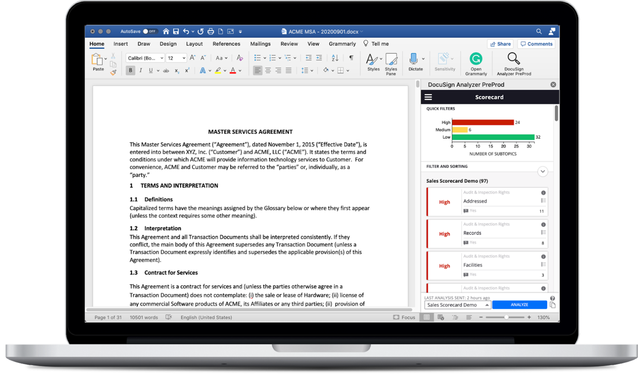Open the line spacing dropdown

[307, 70]
